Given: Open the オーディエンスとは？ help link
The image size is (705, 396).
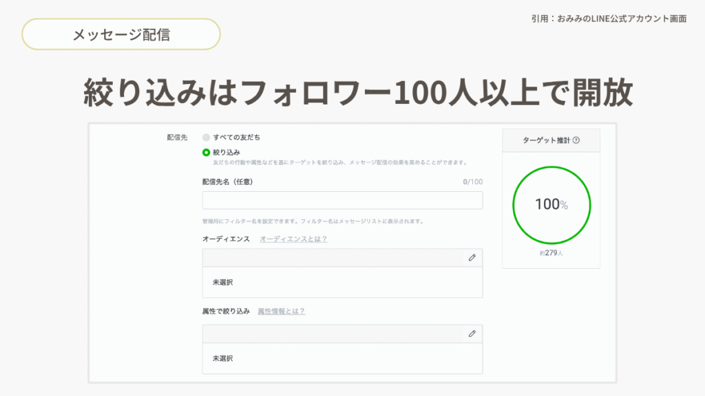Looking at the screenshot, I should (x=293, y=239).
